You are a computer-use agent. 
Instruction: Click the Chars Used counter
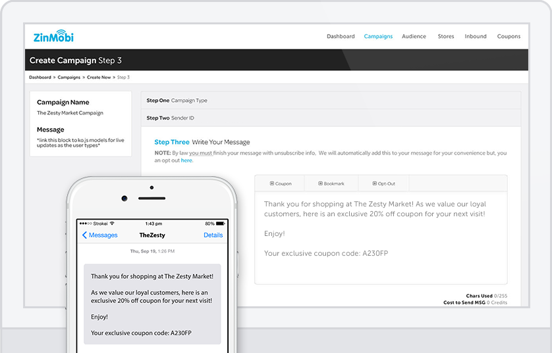(487, 296)
